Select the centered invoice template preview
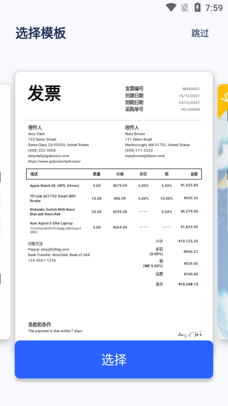 pos(114,206)
